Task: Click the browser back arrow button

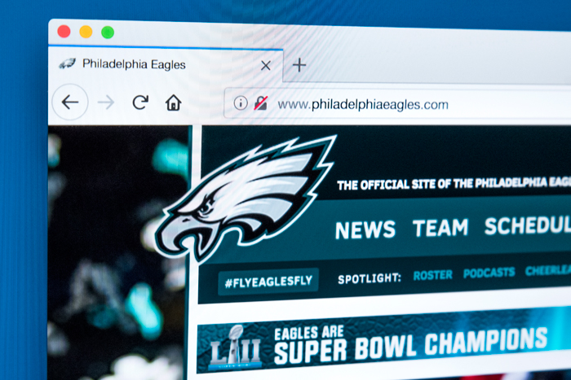Action: pos(70,102)
